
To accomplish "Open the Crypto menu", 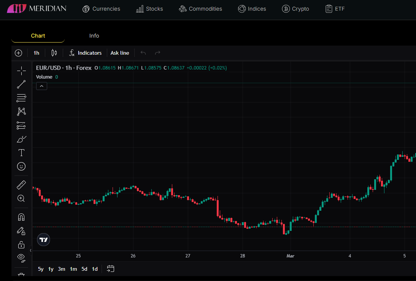I will (295, 9).
